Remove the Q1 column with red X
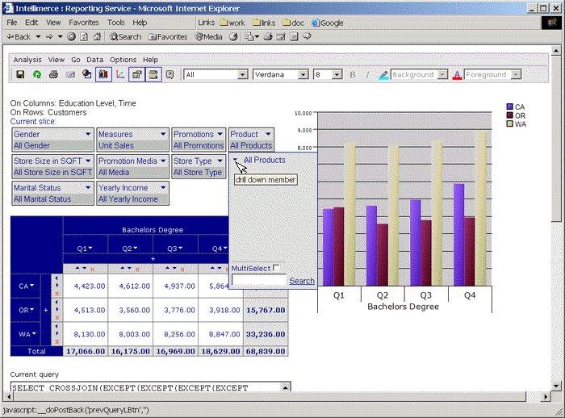 92,270
